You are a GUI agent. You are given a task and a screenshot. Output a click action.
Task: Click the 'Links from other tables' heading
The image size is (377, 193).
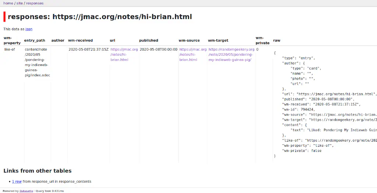tap(38, 171)
